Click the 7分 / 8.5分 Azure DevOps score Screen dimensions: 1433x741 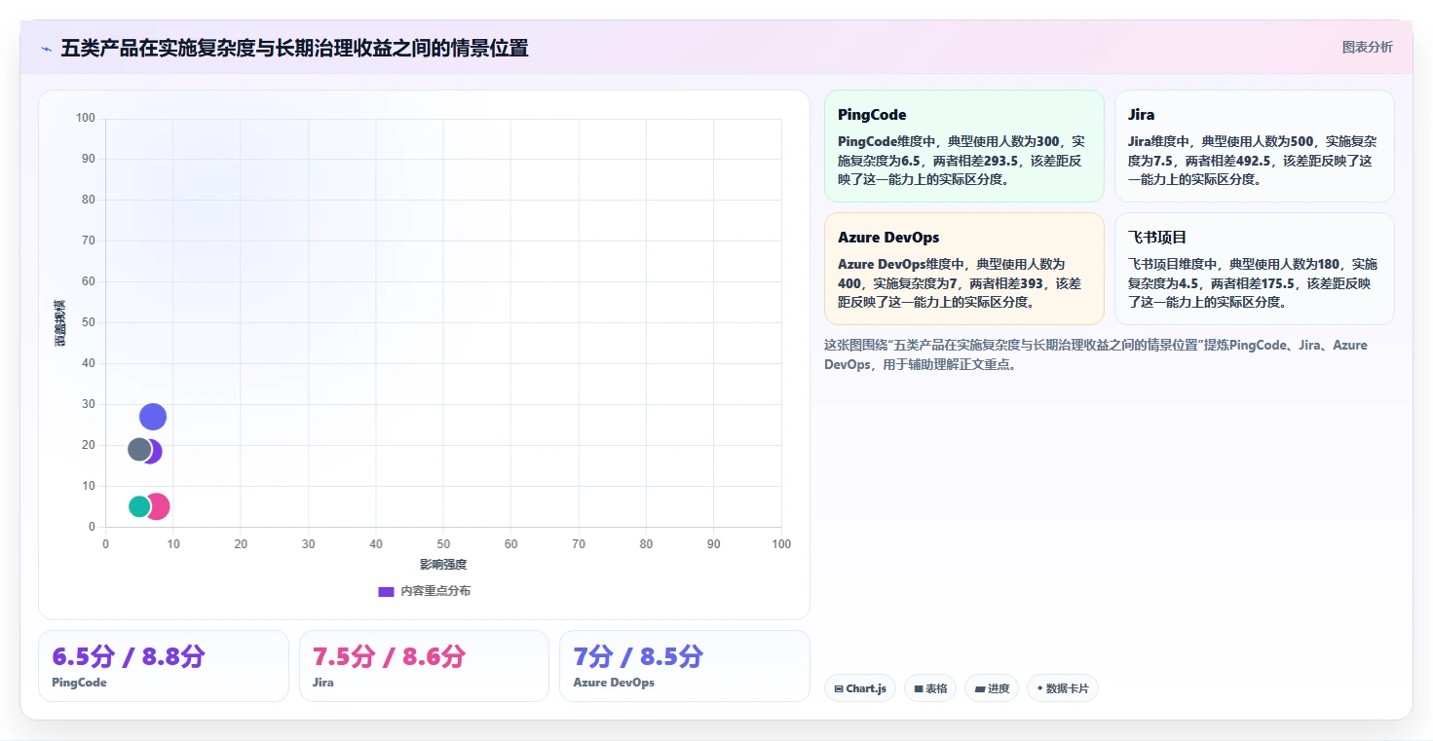(x=638, y=656)
